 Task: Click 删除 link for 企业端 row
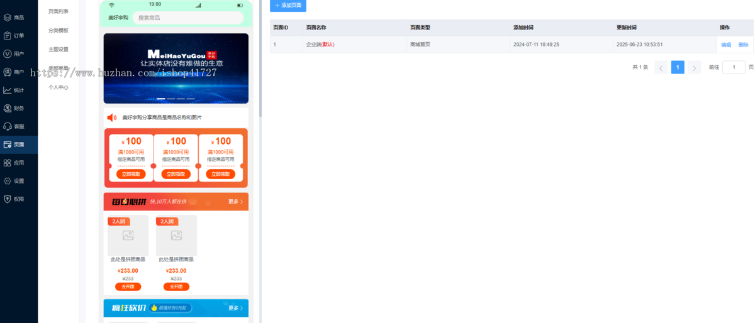tap(743, 45)
